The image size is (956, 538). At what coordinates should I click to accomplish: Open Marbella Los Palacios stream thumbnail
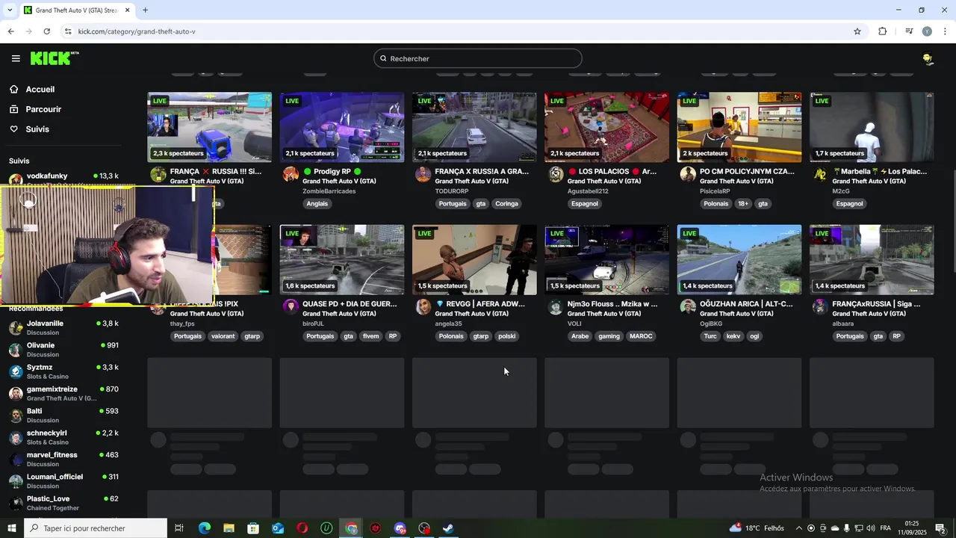click(x=872, y=127)
